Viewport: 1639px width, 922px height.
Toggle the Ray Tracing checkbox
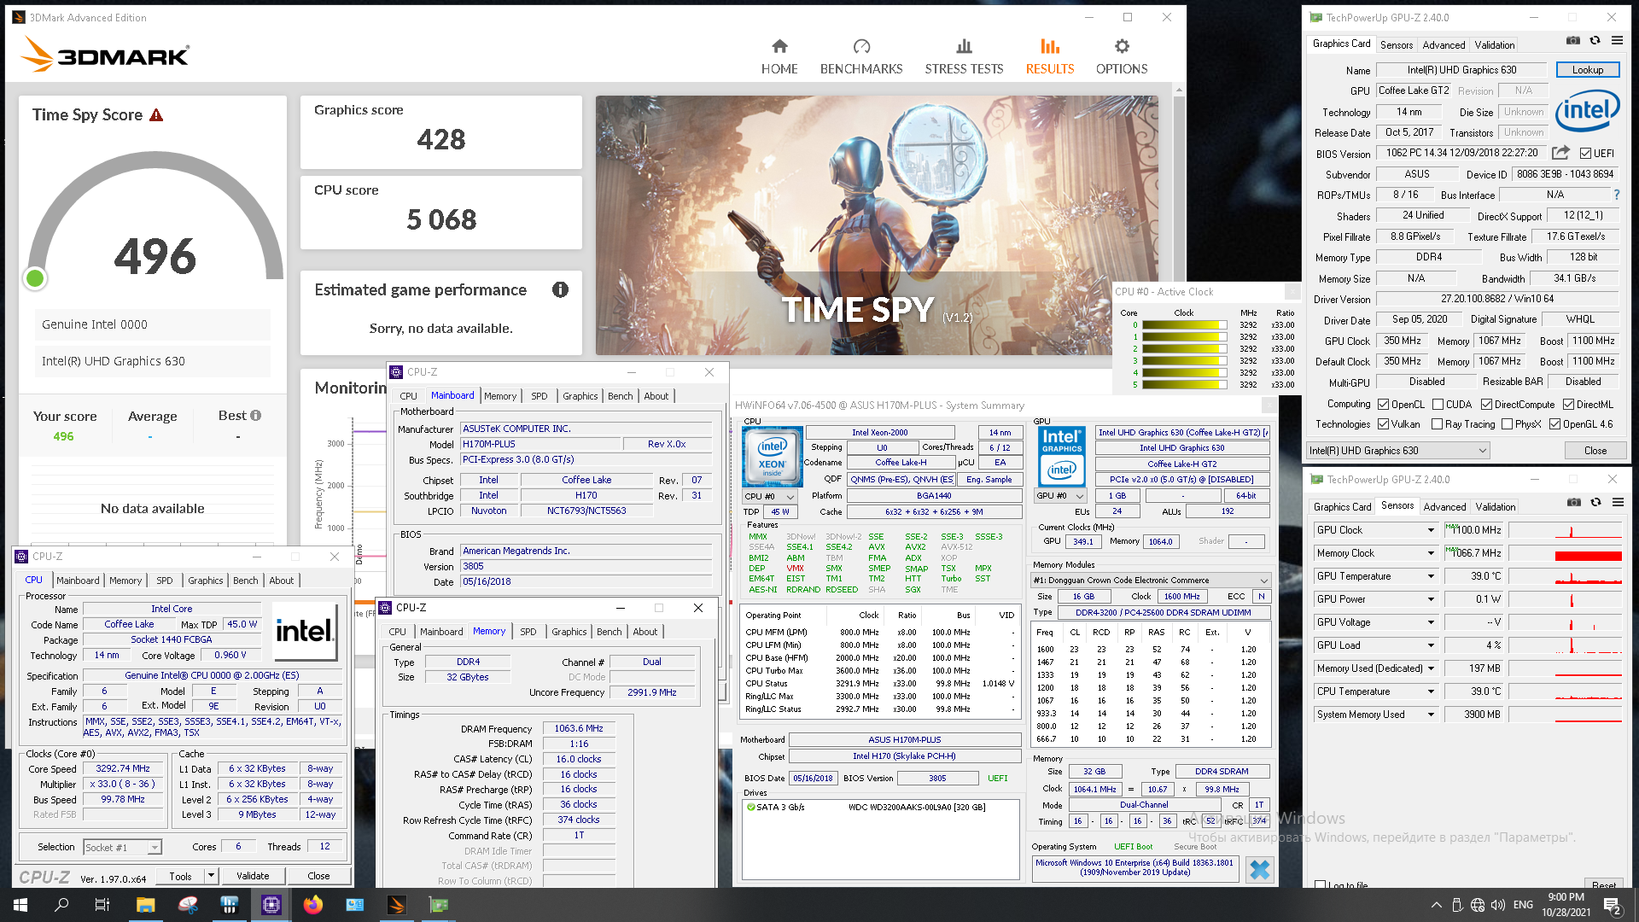[x=1437, y=424]
